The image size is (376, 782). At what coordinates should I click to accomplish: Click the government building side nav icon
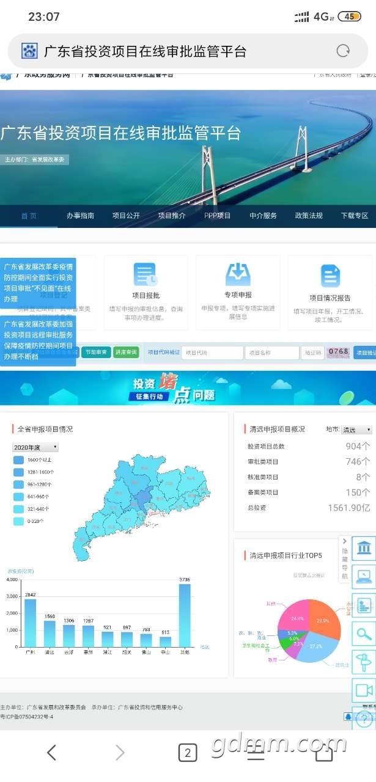[364, 548]
